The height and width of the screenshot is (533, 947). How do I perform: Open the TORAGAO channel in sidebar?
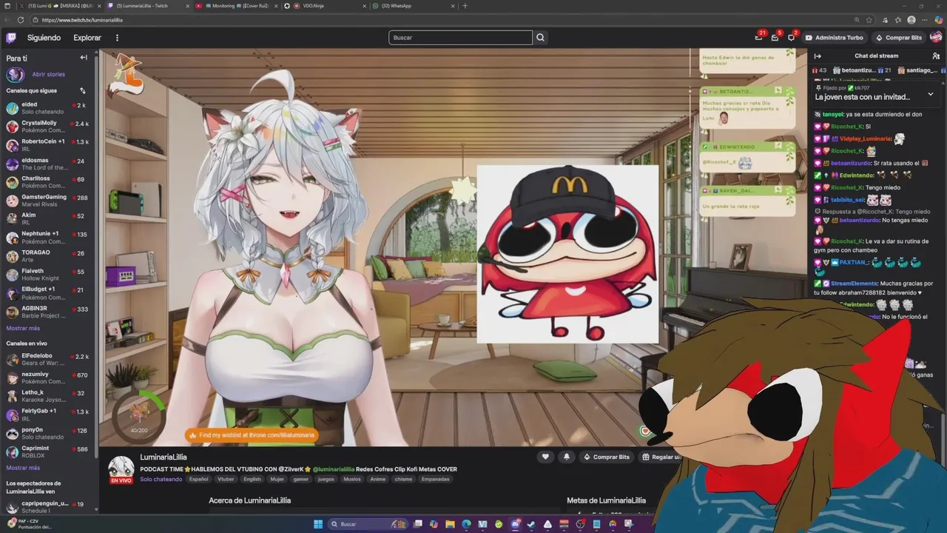(47, 256)
